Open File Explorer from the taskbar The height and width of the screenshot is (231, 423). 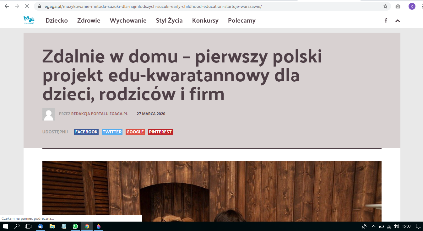tap(52, 226)
